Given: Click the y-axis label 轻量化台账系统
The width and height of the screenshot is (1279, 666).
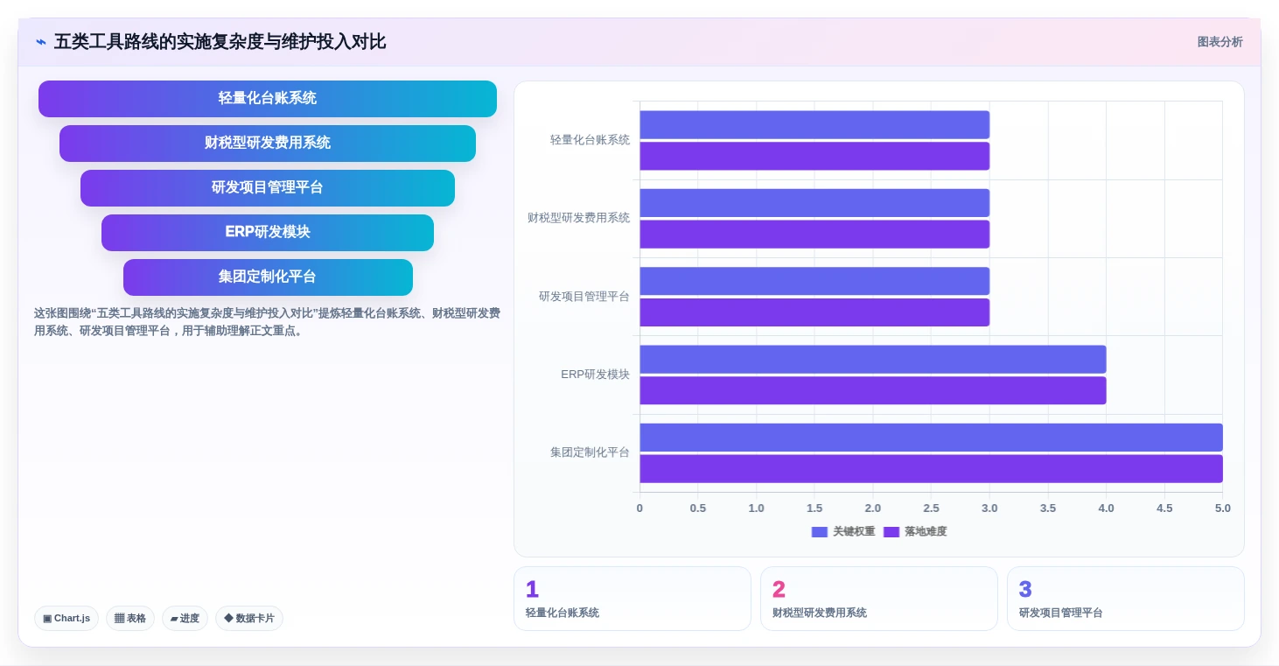Looking at the screenshot, I should tap(590, 140).
